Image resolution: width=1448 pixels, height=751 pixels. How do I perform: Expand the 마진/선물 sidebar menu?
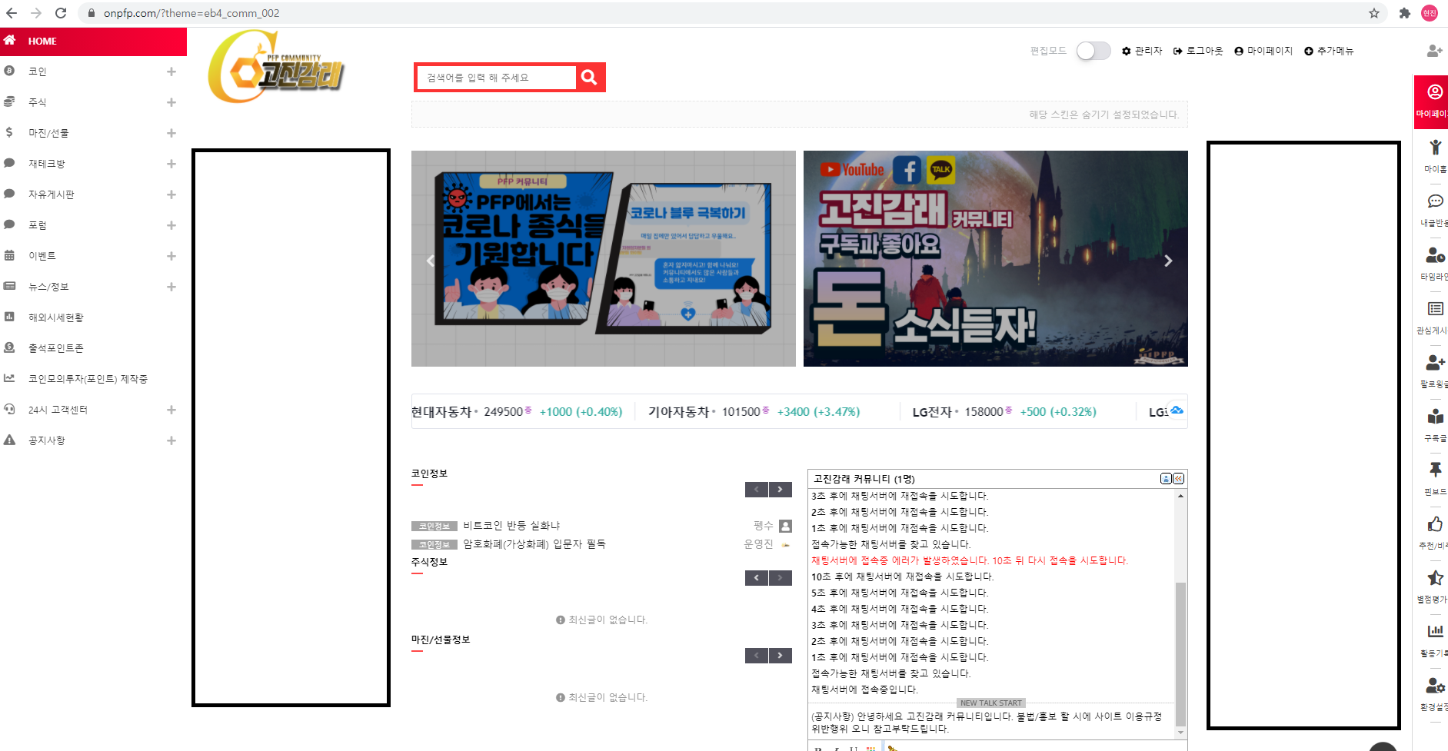tap(171, 133)
